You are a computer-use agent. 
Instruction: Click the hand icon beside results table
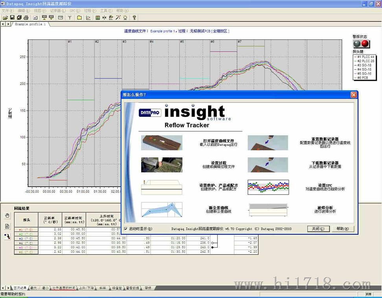7,216
